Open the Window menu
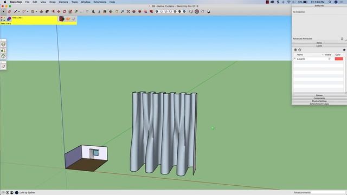 [86, 2]
